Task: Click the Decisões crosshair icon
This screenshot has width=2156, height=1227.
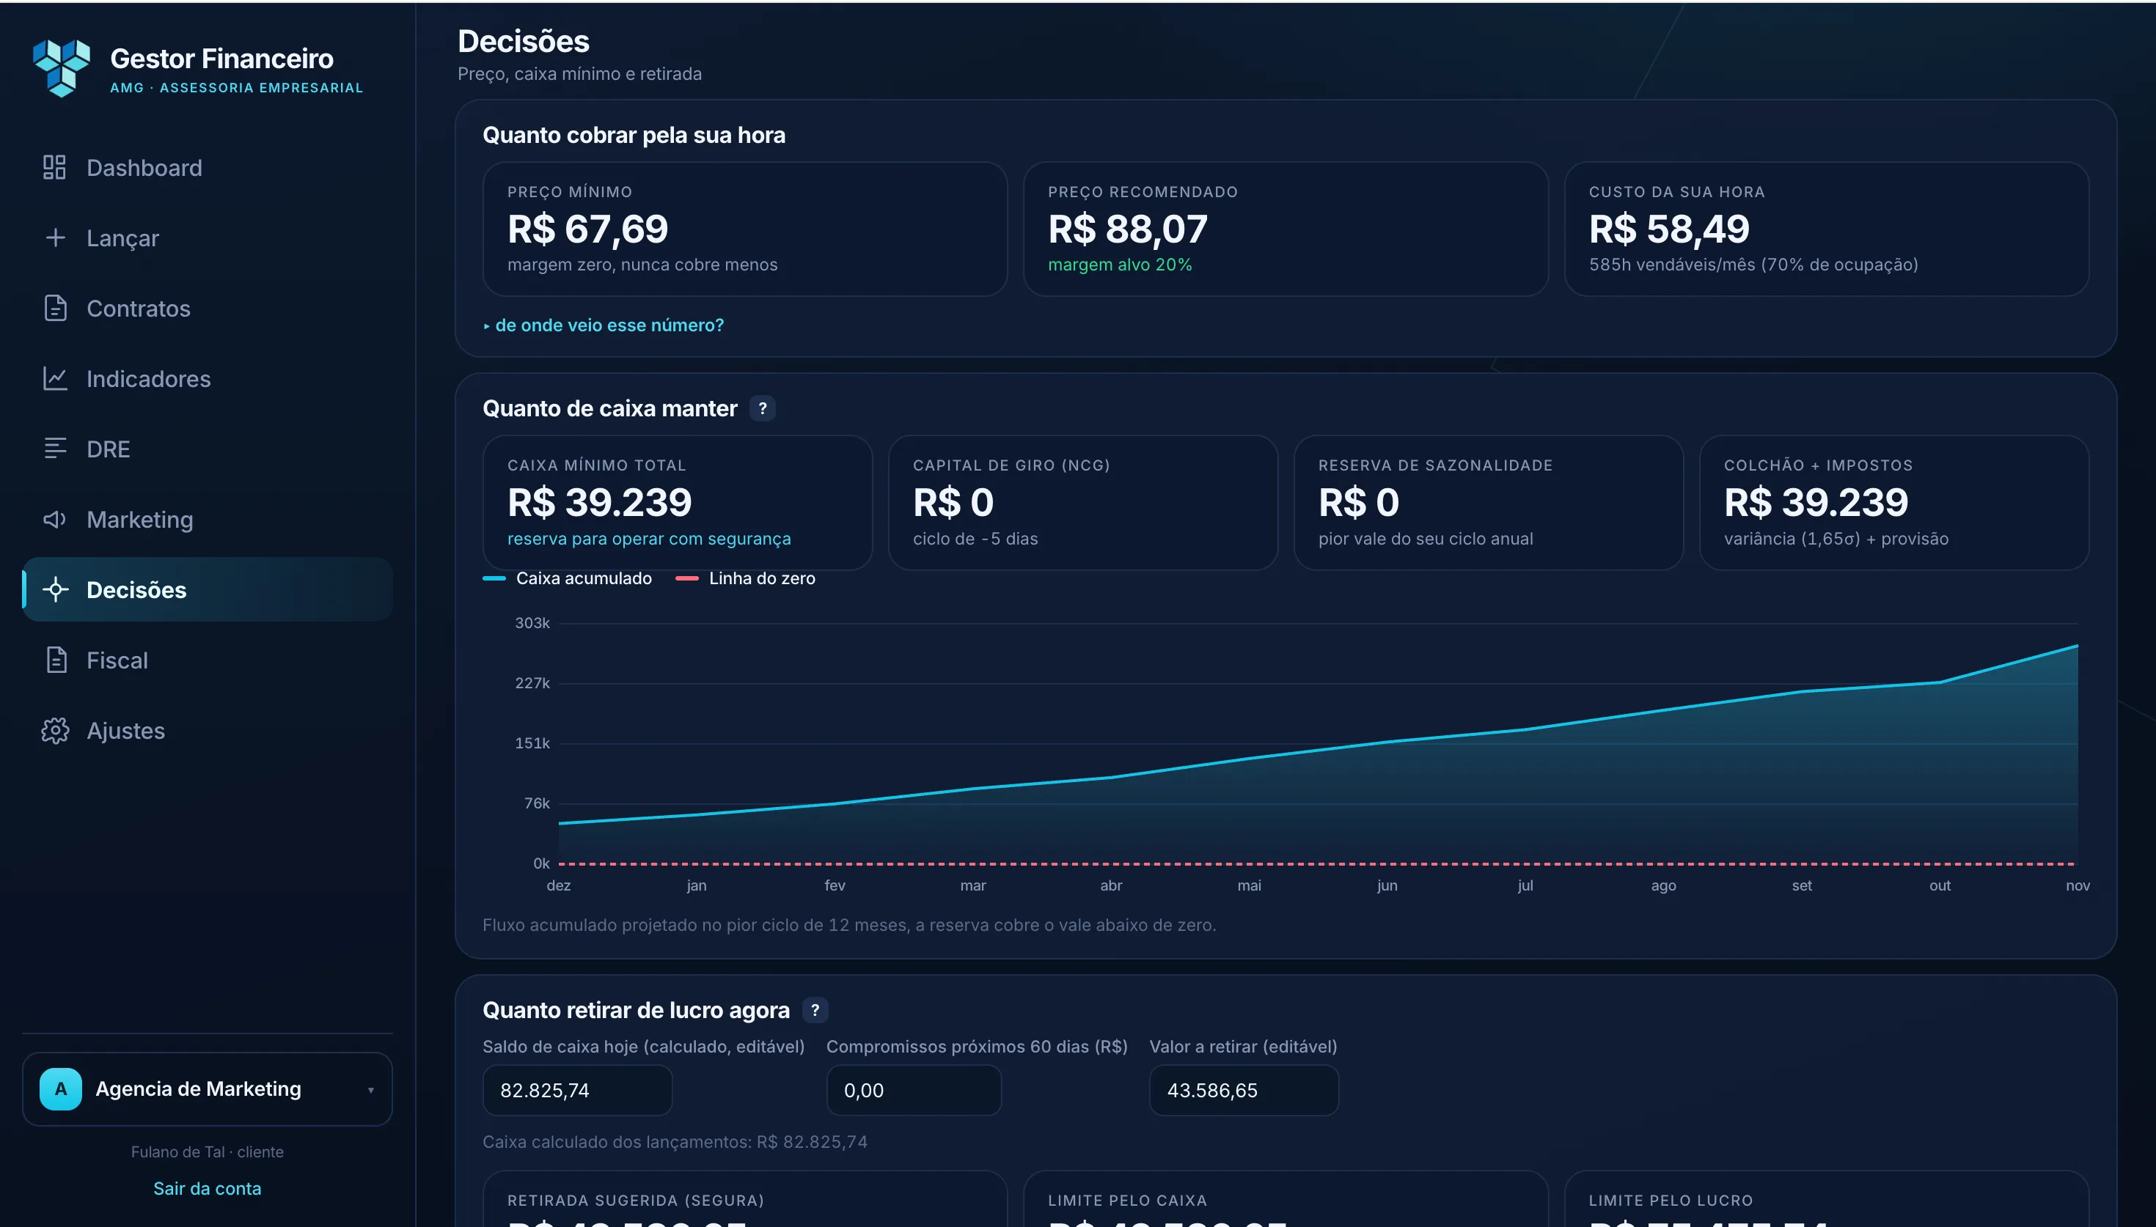Action: coord(55,589)
